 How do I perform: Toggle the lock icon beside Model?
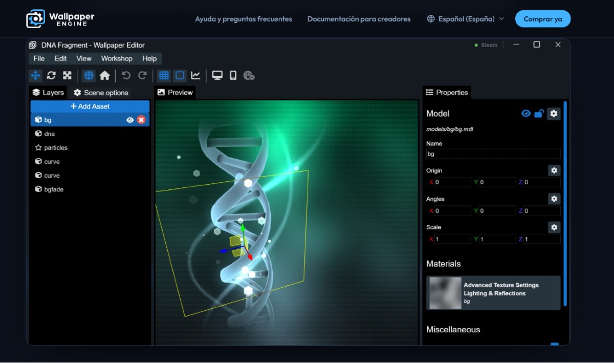click(539, 114)
